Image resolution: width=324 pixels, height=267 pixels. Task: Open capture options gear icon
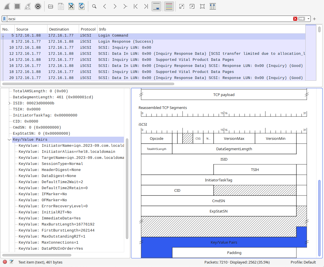(38, 6)
